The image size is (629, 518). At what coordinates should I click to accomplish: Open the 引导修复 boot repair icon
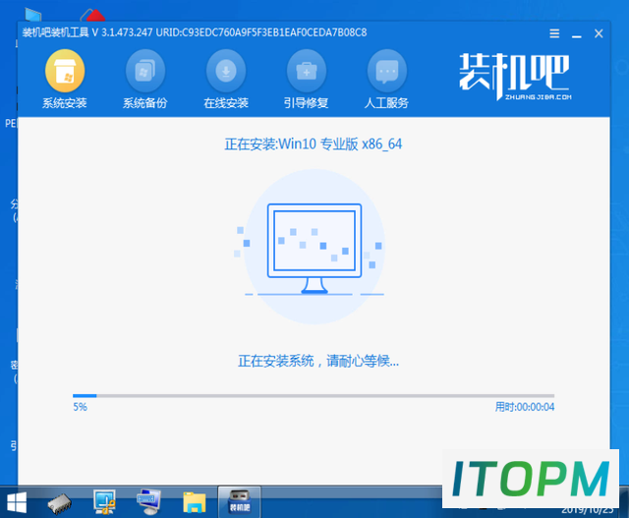tap(306, 79)
